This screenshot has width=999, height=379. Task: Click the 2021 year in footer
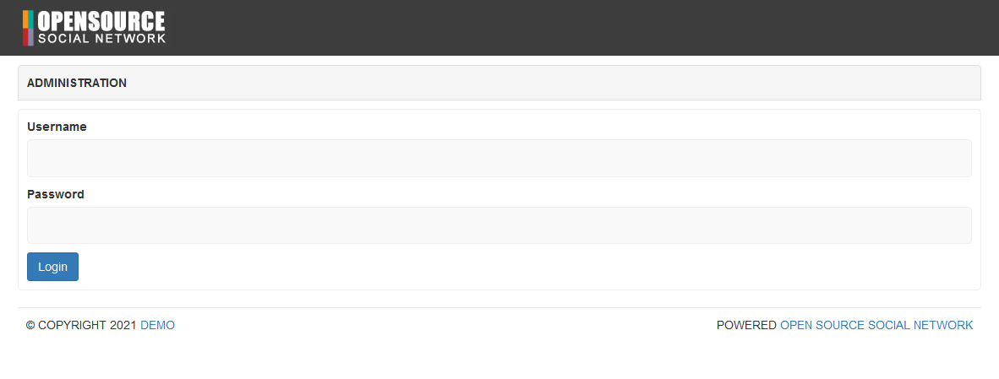pyautogui.click(x=123, y=326)
